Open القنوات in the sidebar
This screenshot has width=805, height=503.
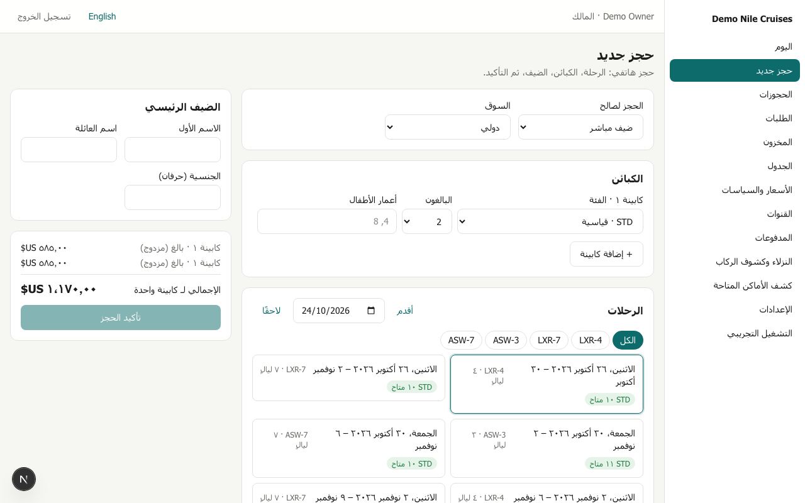(x=735, y=214)
